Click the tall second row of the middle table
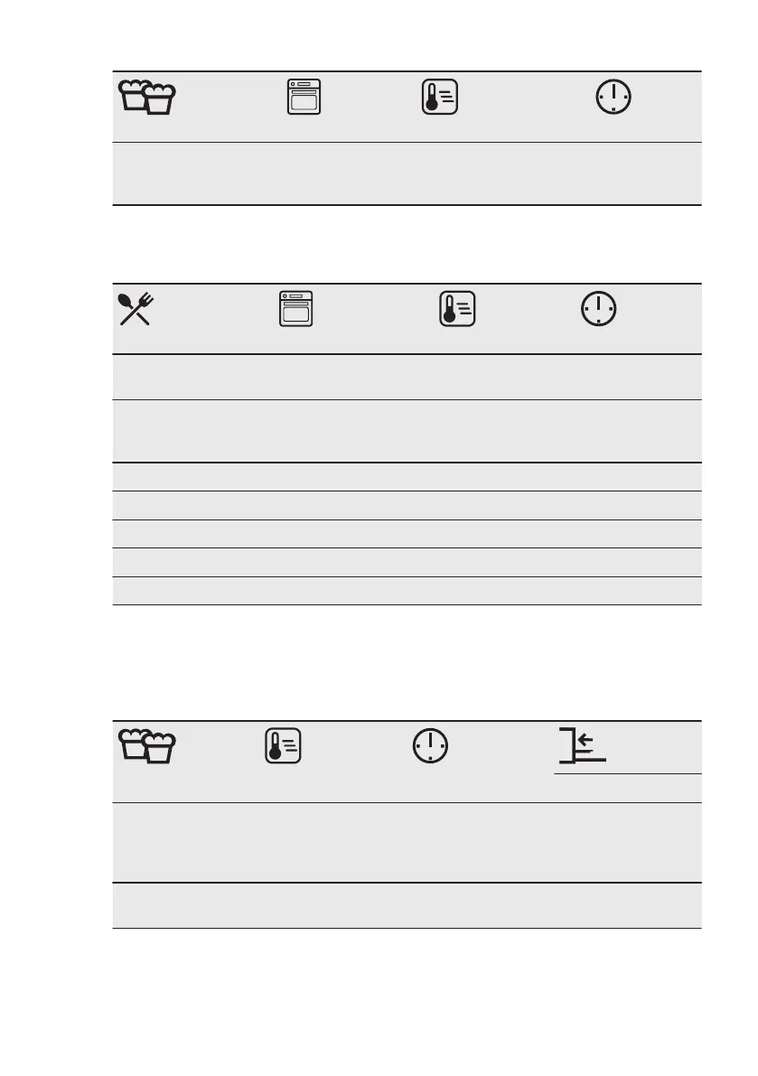Screen dimensions: 758x1076 pyautogui.click(x=407, y=431)
